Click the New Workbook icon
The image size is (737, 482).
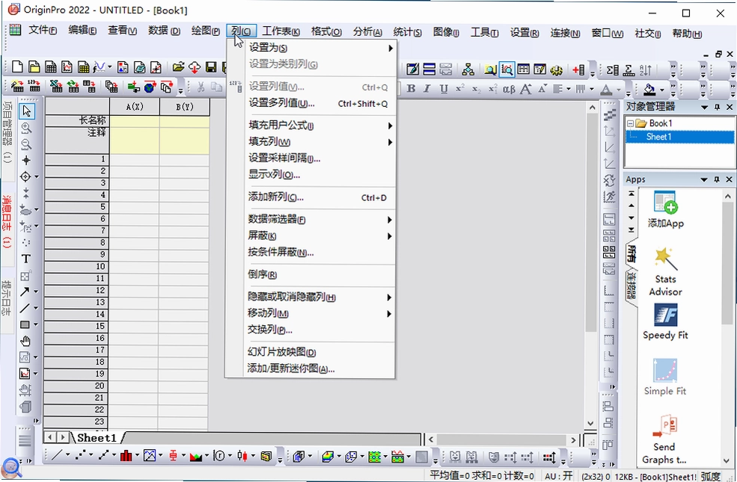50,67
